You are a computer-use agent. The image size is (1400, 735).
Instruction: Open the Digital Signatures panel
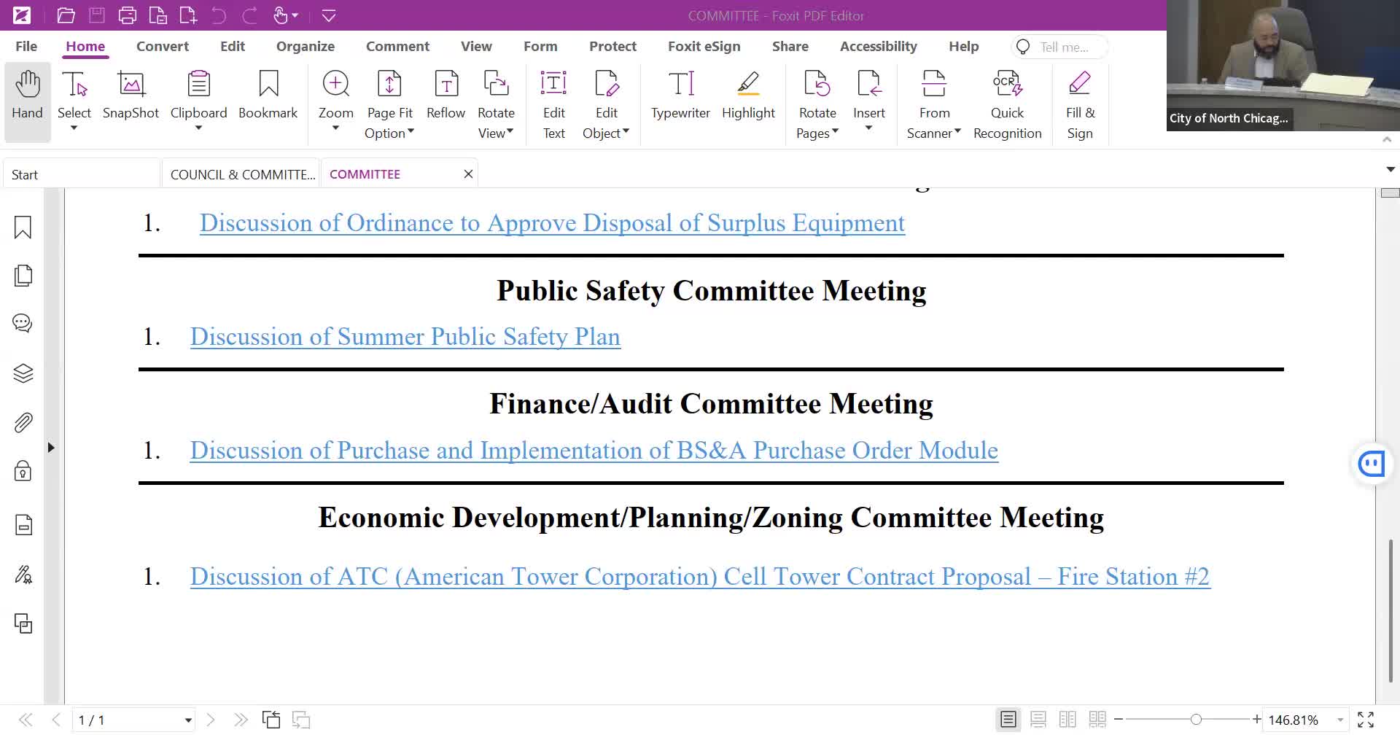click(x=23, y=575)
